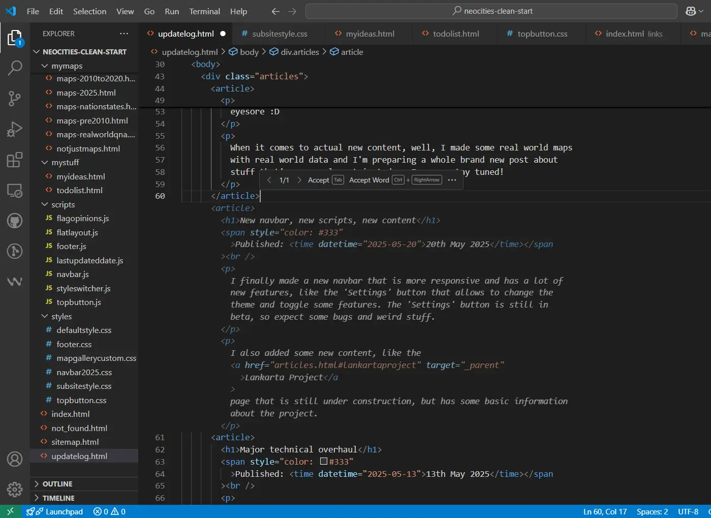The image size is (711, 518).
Task: Show previous inline suggestion arrow
Action: pos(269,180)
